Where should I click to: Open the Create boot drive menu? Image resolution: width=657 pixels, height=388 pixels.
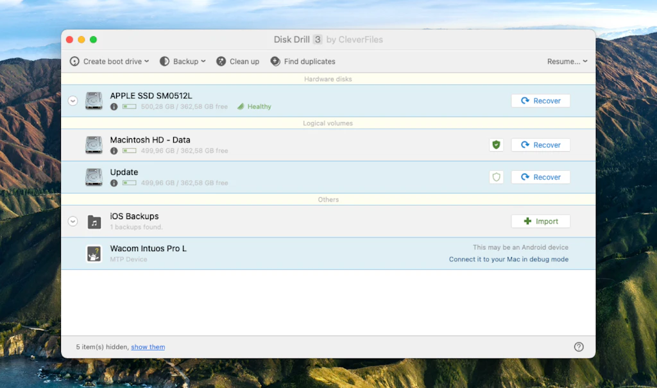click(x=109, y=61)
